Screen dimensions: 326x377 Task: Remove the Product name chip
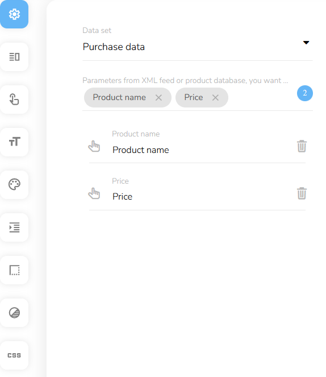[158, 98]
